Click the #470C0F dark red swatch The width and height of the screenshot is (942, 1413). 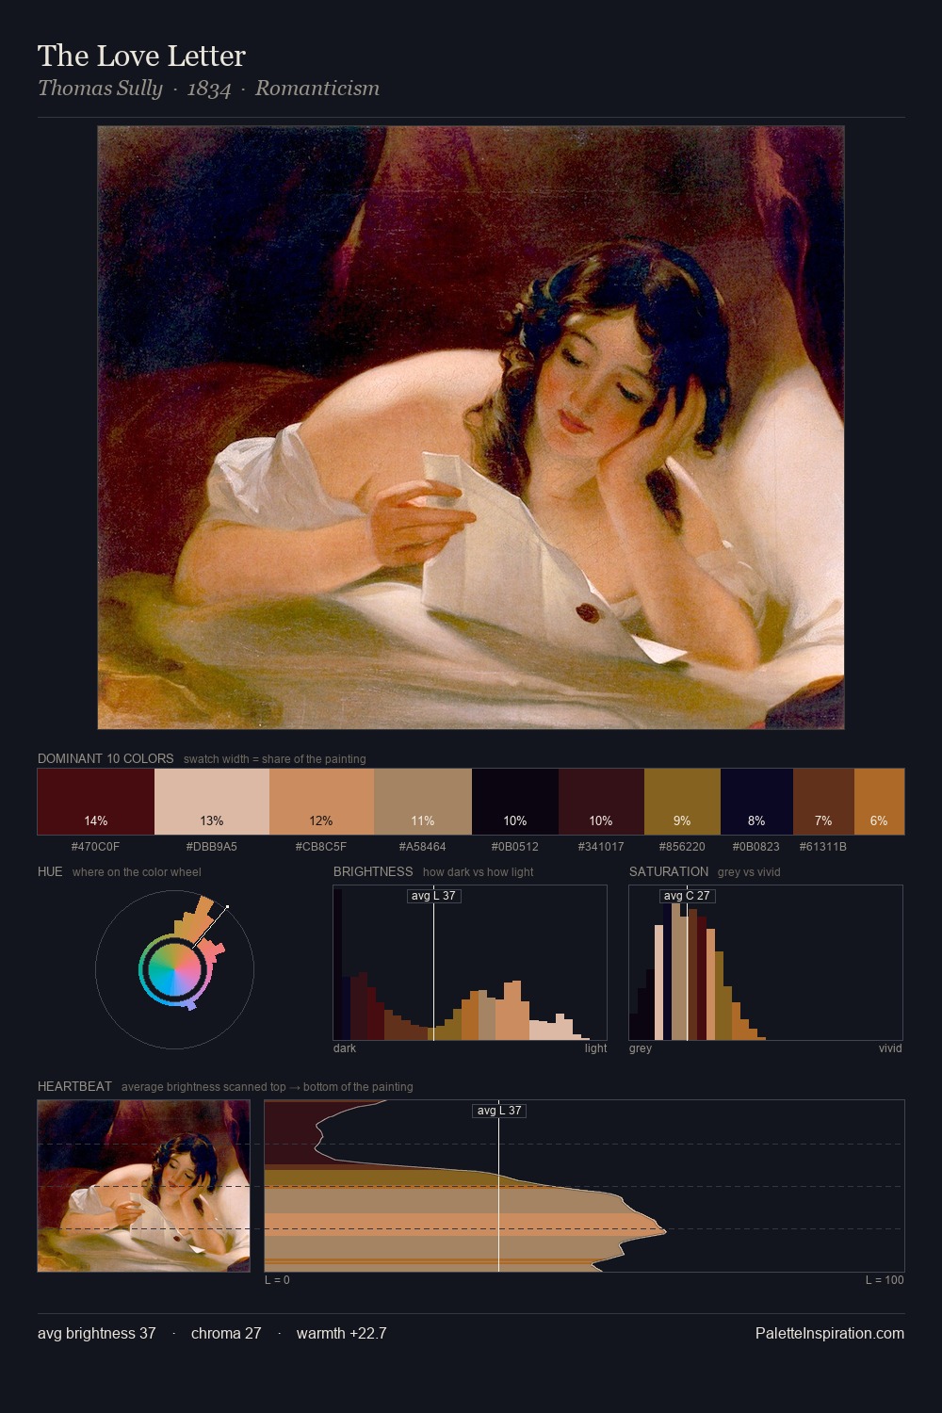coord(96,802)
